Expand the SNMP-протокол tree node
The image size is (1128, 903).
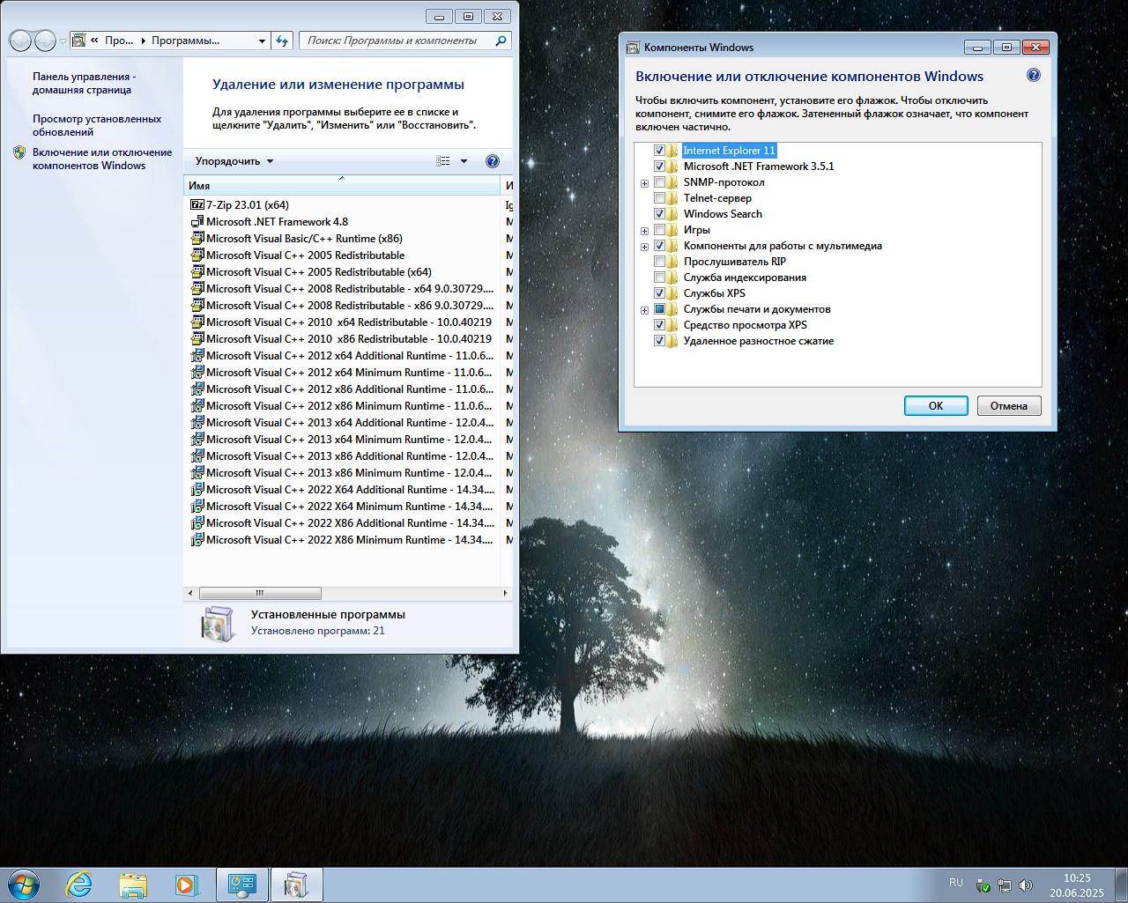644,183
